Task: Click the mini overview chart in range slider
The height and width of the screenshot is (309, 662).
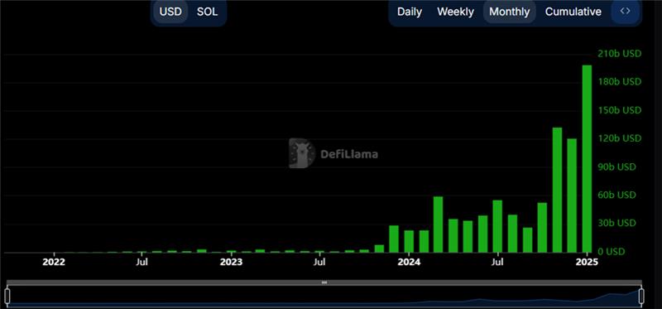Action: point(324,296)
